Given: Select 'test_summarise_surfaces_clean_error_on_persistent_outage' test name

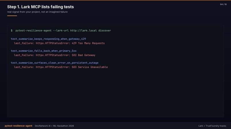Looking at the screenshot, I should 54,63.
